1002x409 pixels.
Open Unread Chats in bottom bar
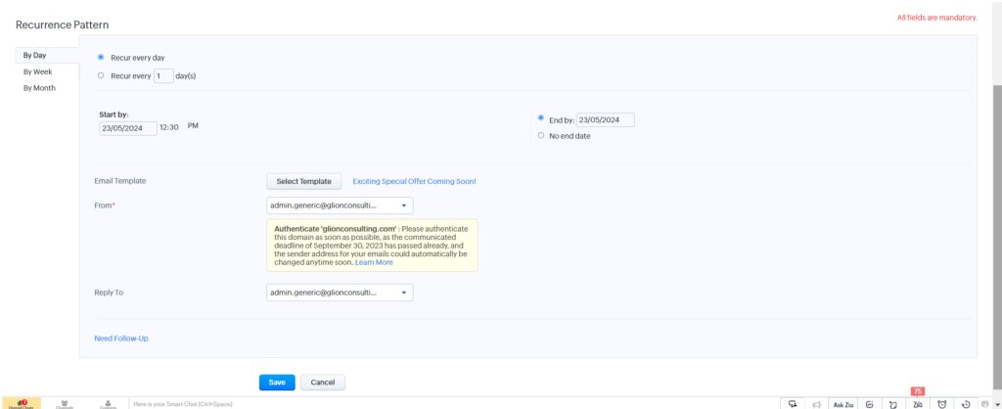pos(20,404)
